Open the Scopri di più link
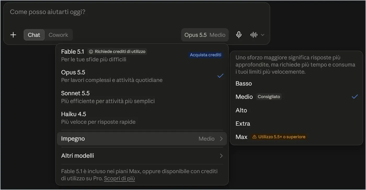The height and width of the screenshot is (190, 366). coord(119,179)
